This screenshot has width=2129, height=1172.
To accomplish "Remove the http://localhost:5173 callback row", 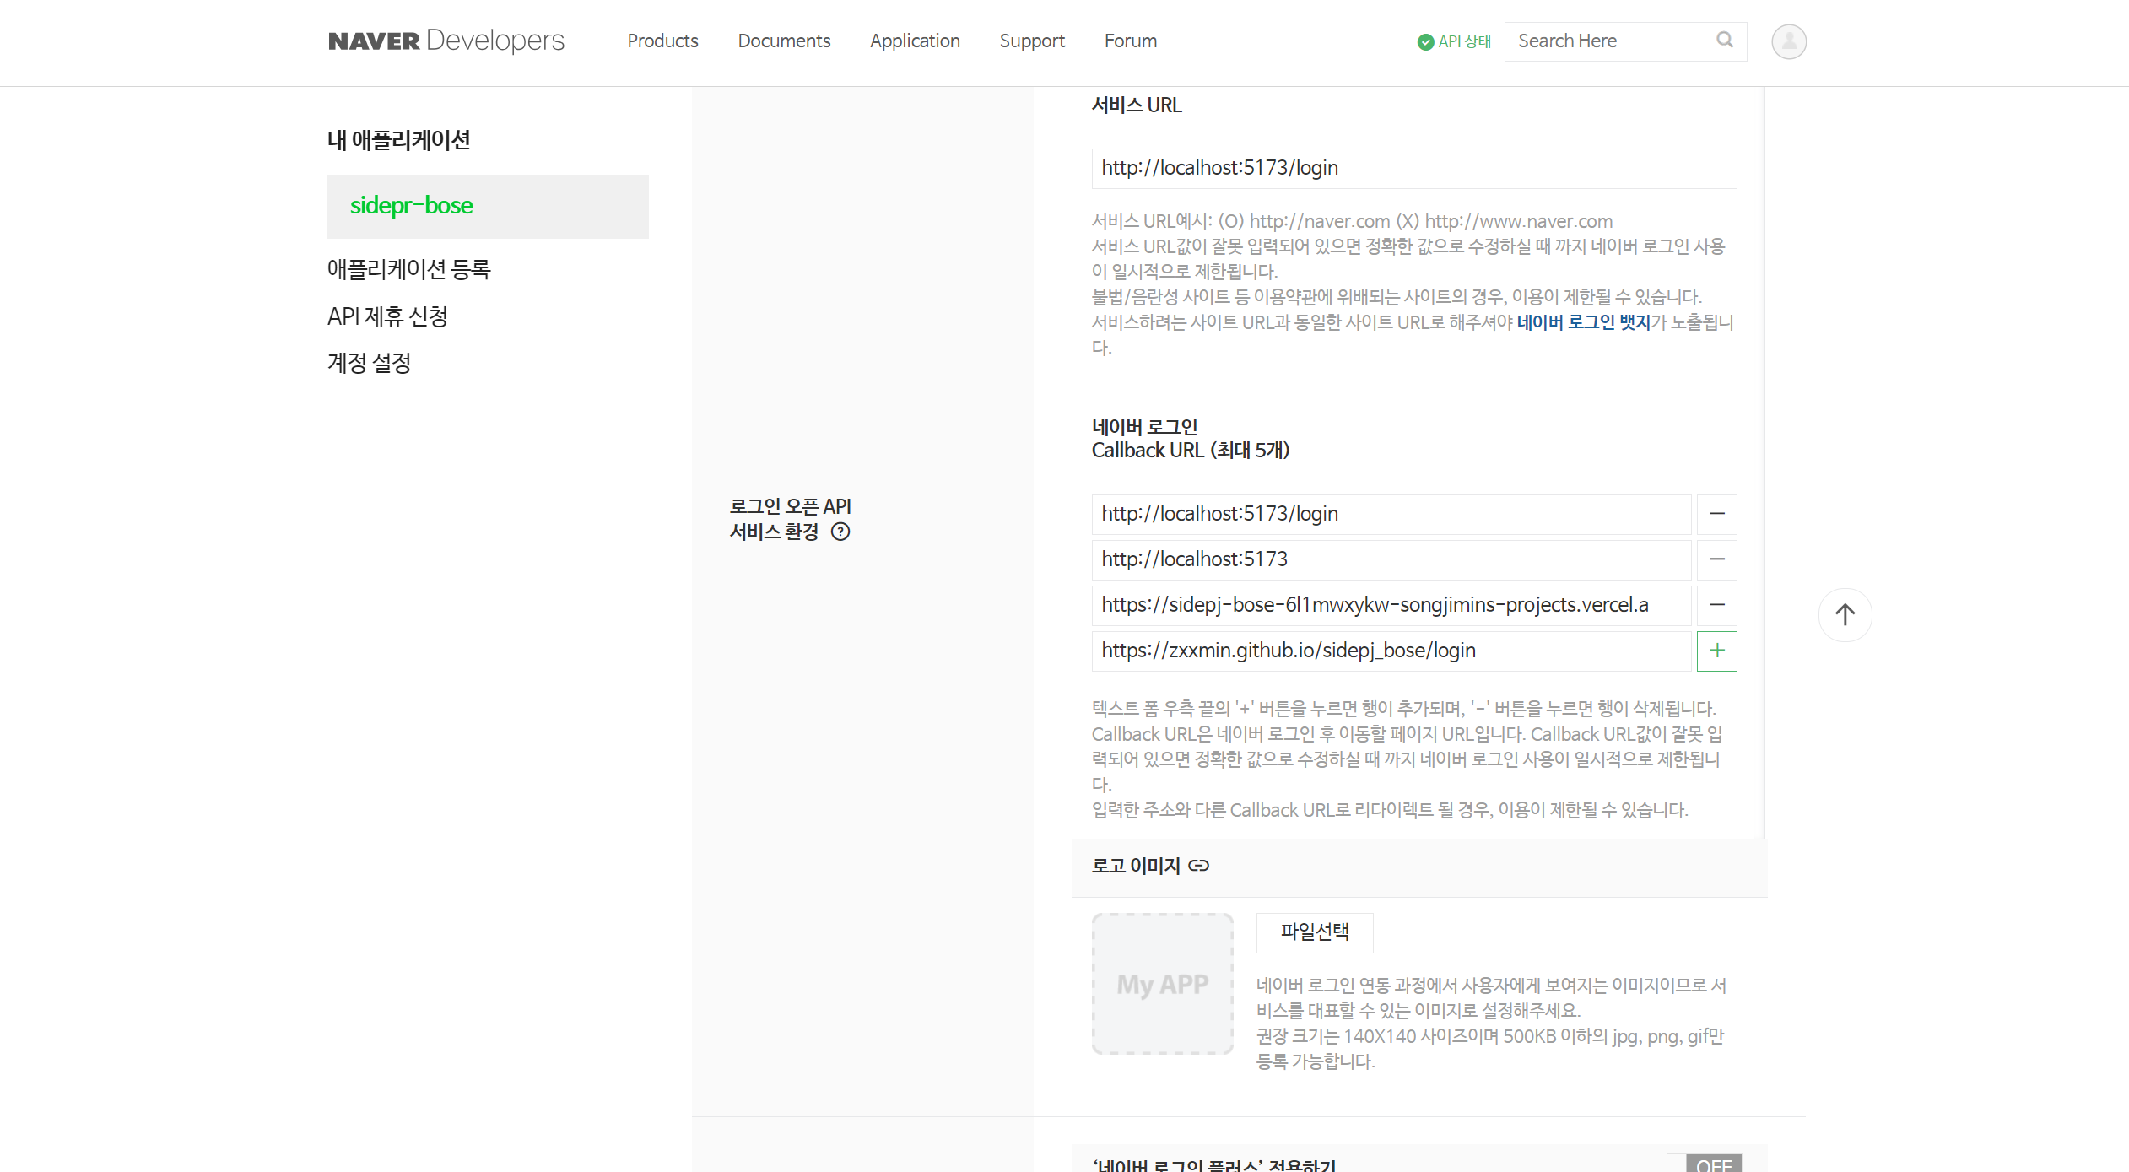I will 1716,559.
